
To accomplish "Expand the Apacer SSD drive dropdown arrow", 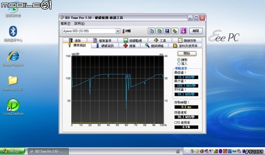I will coord(118,31).
